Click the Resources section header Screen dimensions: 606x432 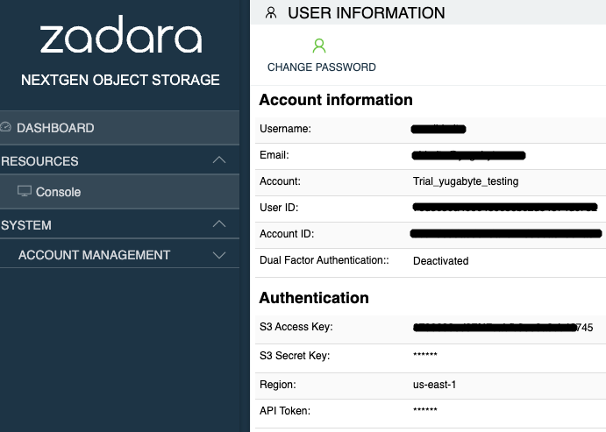coord(119,160)
